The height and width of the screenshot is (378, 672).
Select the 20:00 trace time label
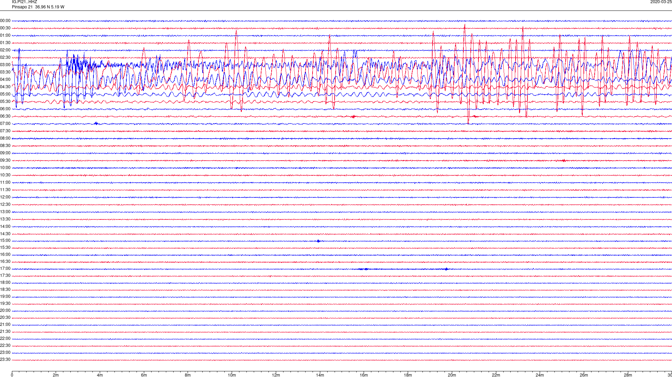click(x=5, y=311)
